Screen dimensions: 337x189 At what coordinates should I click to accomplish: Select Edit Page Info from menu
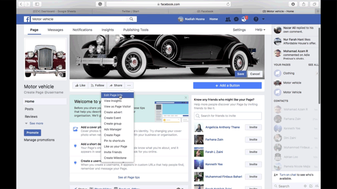click(113, 95)
